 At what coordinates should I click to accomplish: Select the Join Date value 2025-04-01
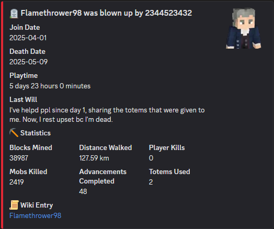pyautogui.click(x=28, y=38)
